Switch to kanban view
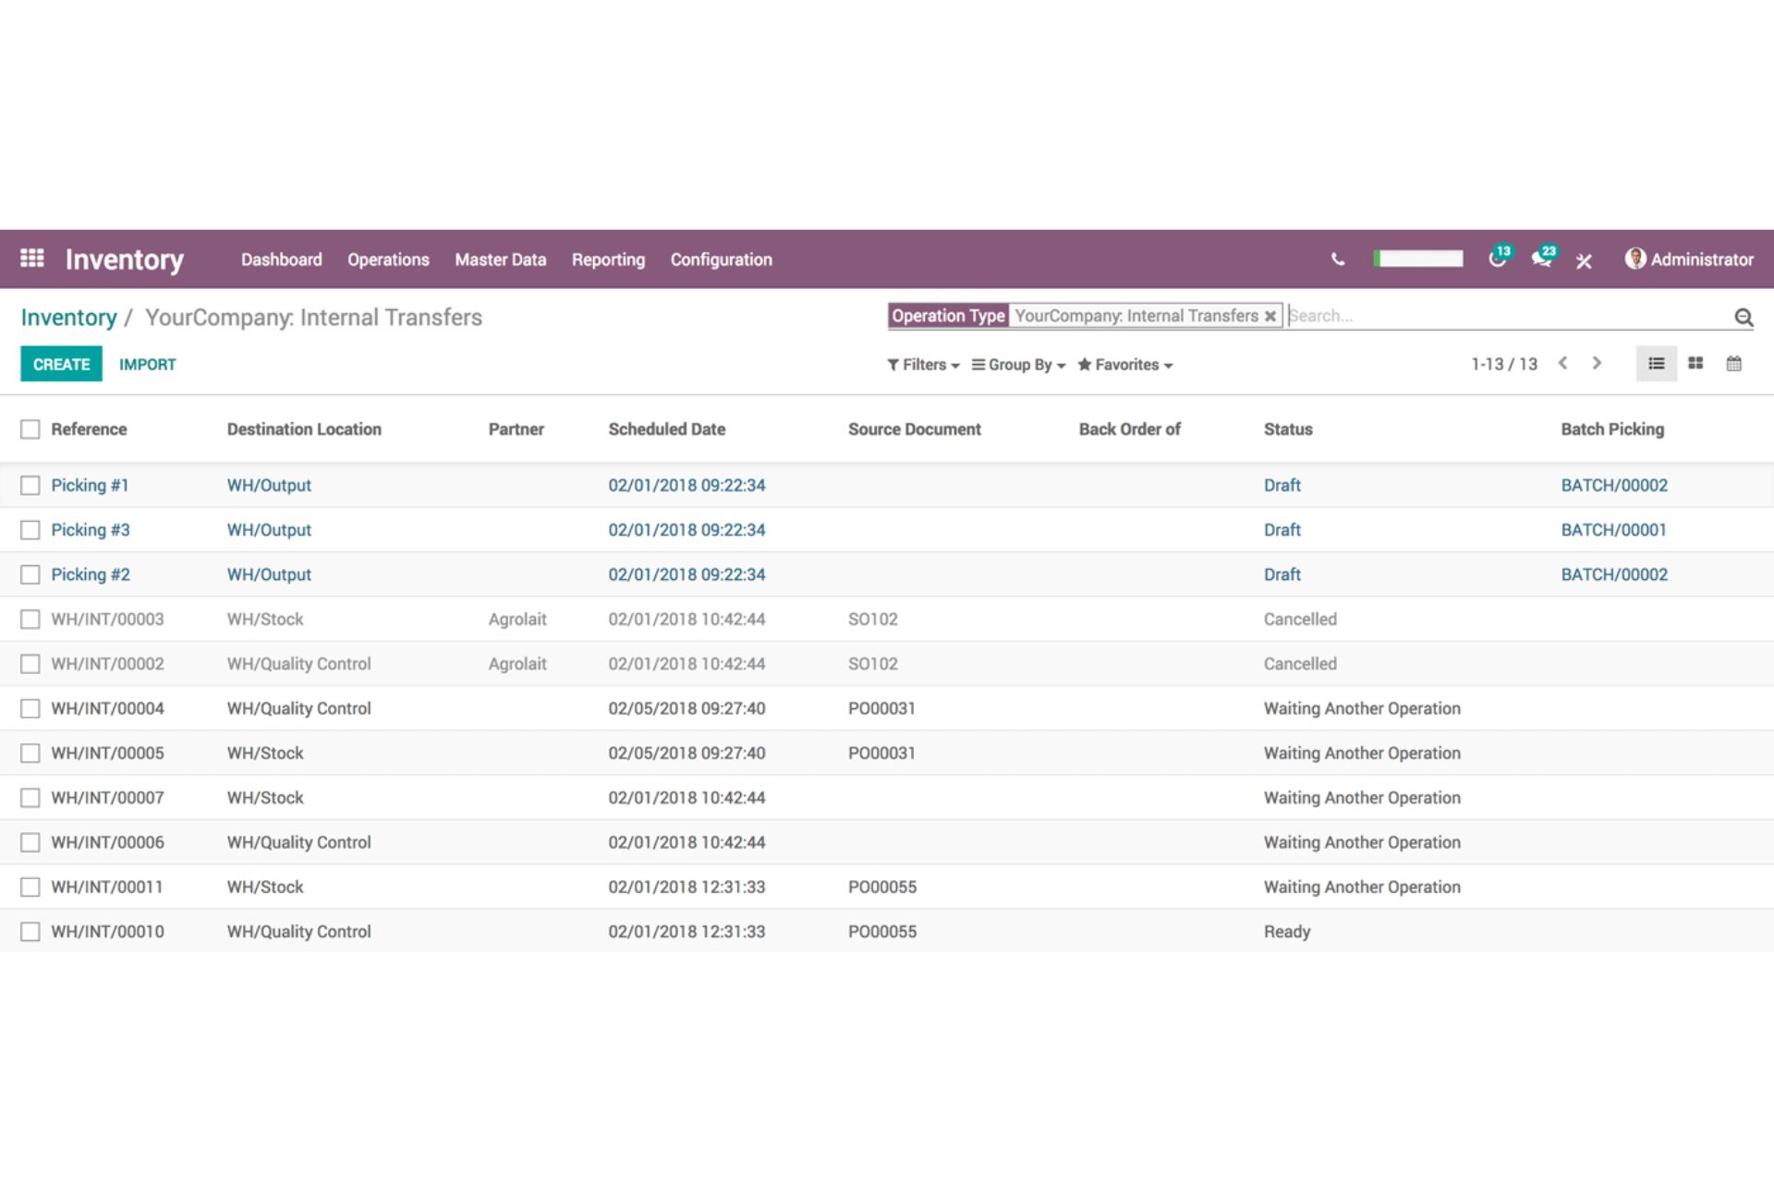Viewport: 1774px width, 1182px height. [1695, 364]
